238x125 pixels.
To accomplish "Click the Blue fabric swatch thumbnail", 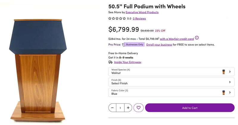I will (x=224, y=92).
